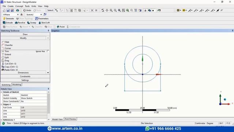Open the Help menu
Screen dimensions: 234x132
coord(46,6)
